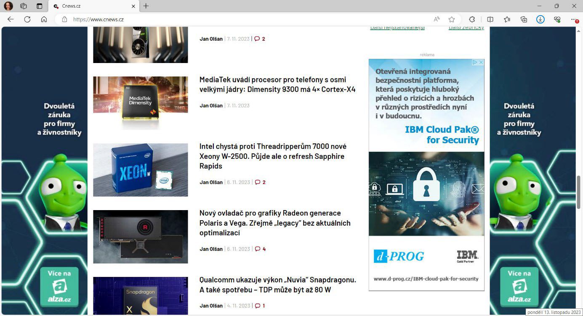Image resolution: width=583 pixels, height=316 pixels.
Task: Open the Radeon graphics card thumbnail
Action: tap(141, 237)
